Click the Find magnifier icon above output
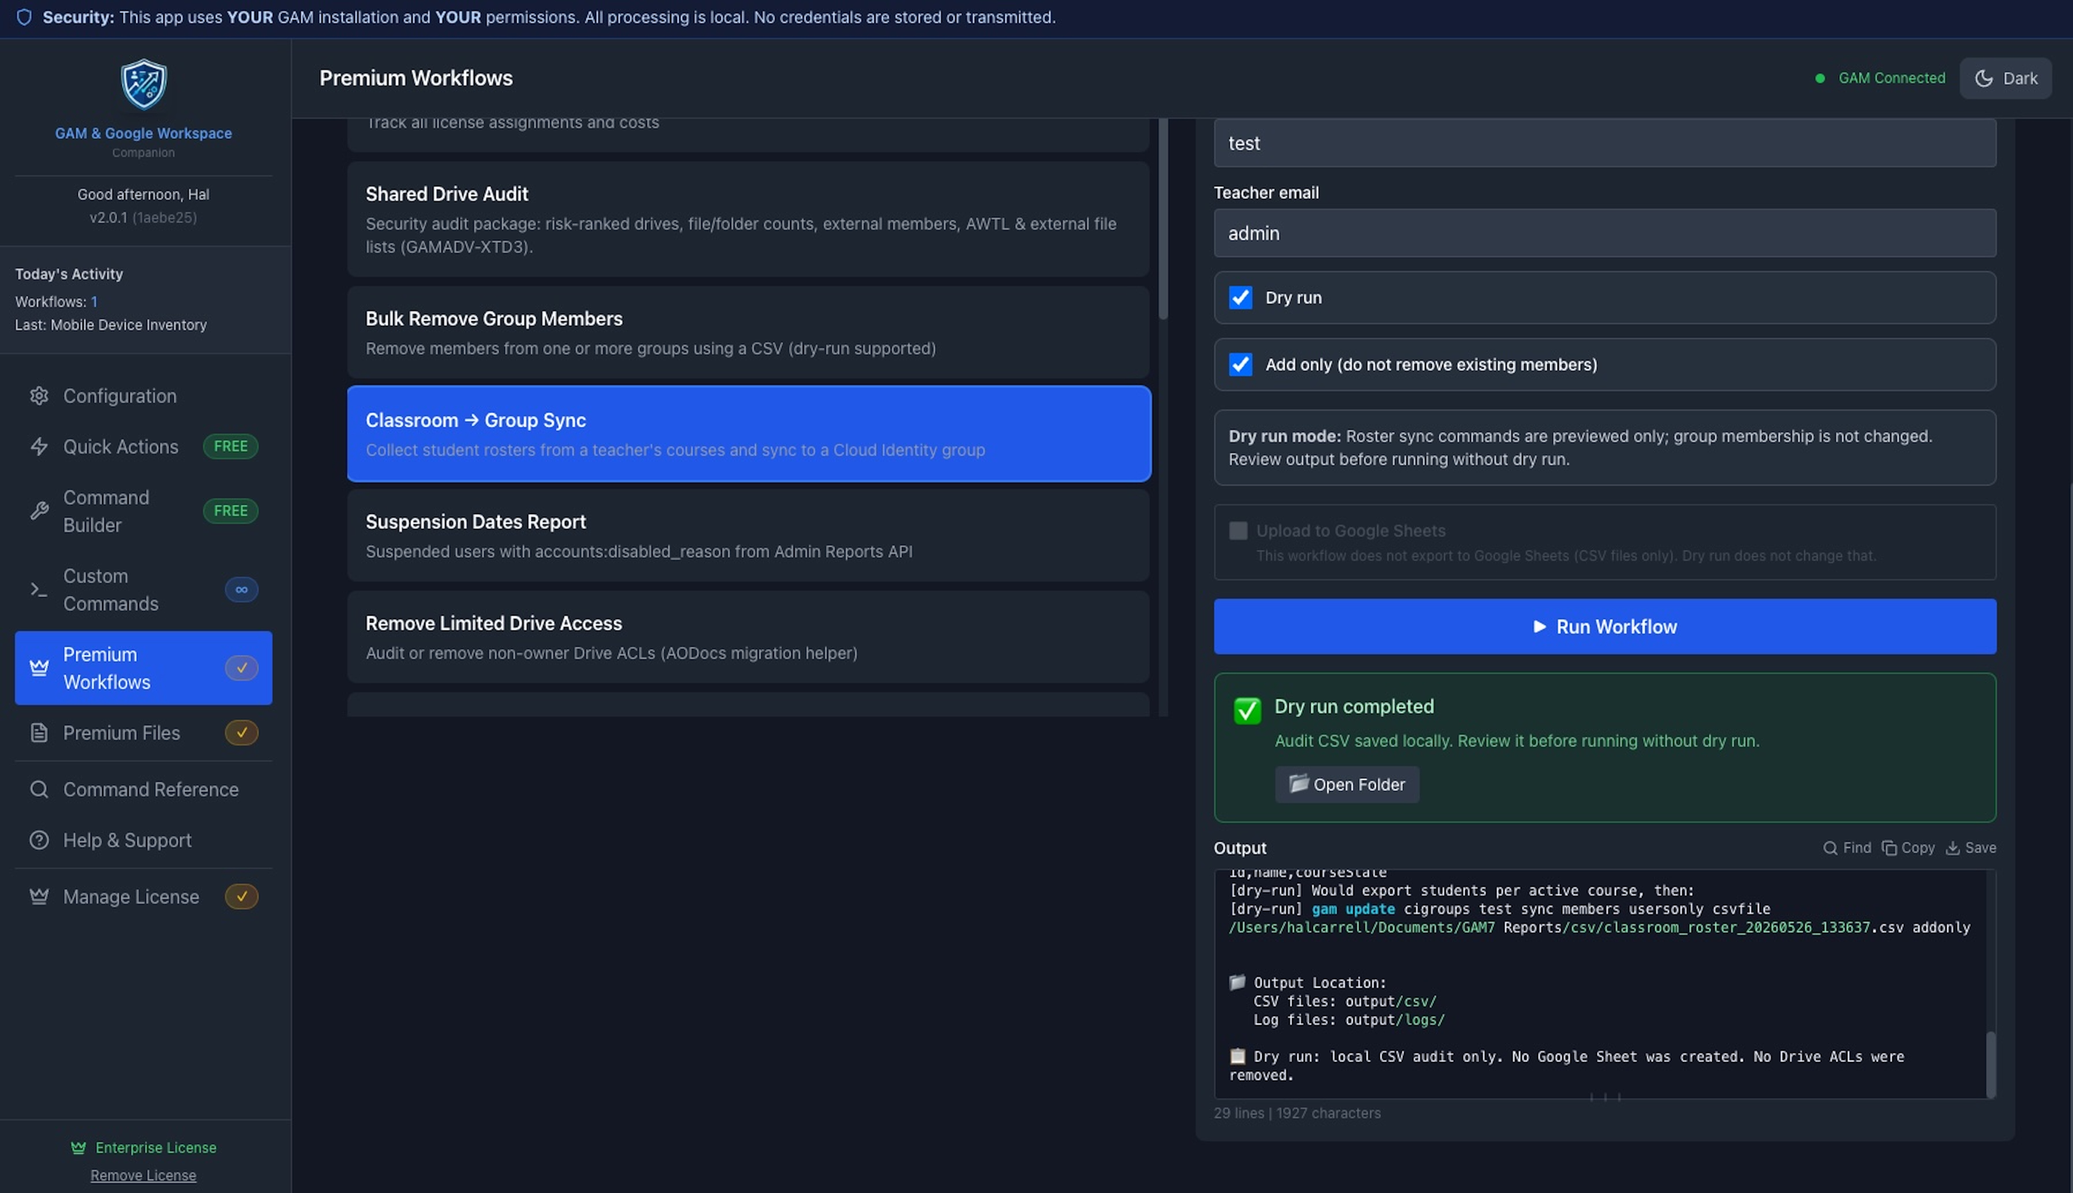Image resolution: width=2073 pixels, height=1193 pixels. 1830,847
